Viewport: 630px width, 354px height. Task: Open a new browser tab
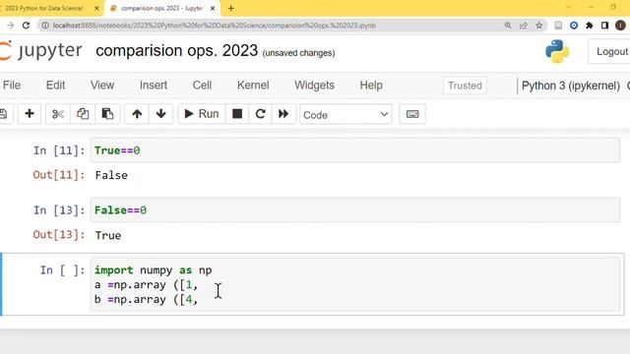tap(231, 8)
